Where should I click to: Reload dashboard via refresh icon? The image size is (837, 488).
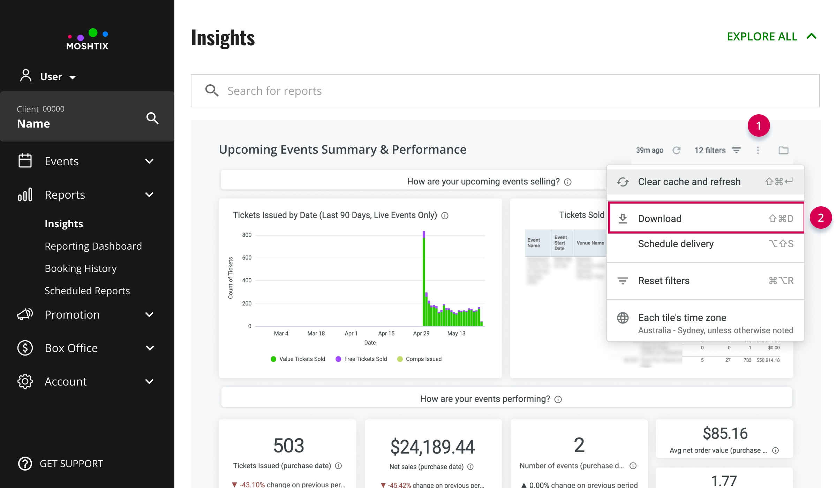[677, 150]
